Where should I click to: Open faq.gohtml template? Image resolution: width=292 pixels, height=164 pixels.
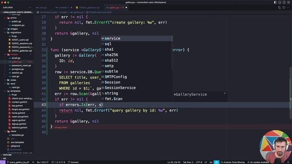point(17,106)
